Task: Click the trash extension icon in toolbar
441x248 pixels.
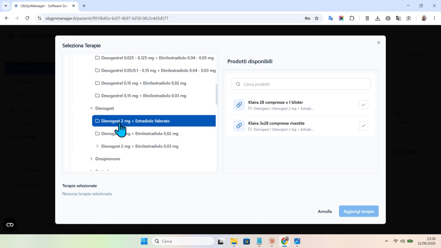Action: click(x=367, y=18)
